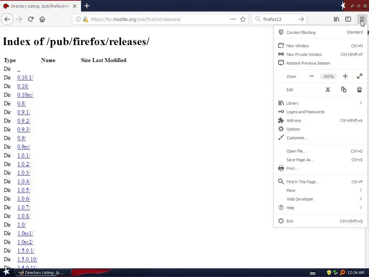The height and width of the screenshot is (277, 369).
Task: Close the Directory Listing tab
Action: (x=74, y=6)
